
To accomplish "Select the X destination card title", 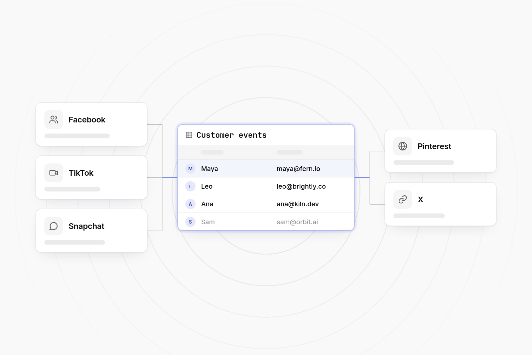I will click(x=420, y=200).
